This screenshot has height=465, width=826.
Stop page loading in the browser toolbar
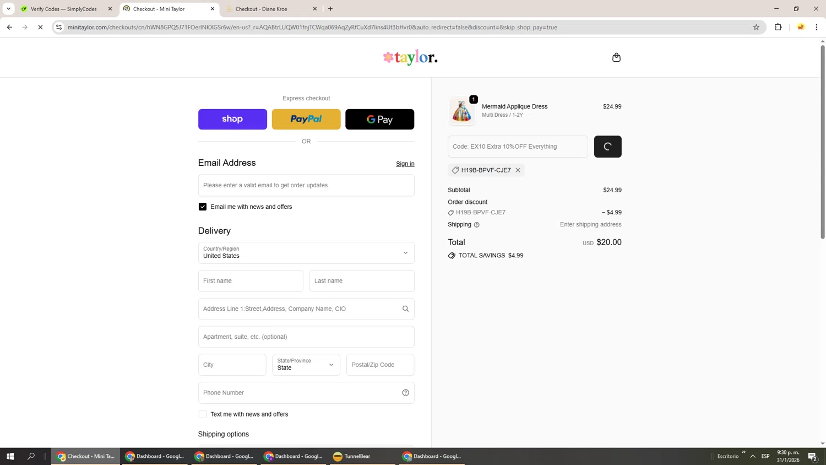(x=40, y=27)
